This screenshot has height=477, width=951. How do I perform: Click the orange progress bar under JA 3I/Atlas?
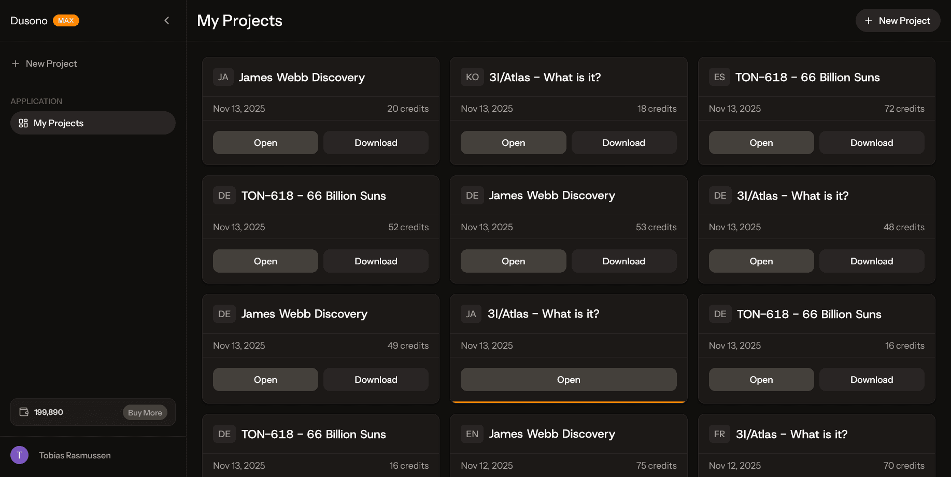coord(568,401)
